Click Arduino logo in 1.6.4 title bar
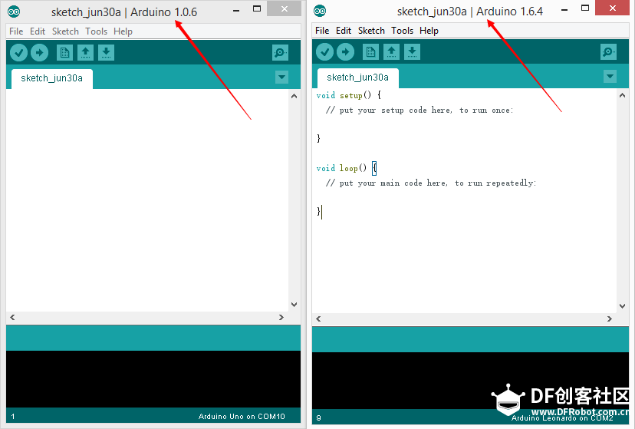635x429 pixels. pyautogui.click(x=320, y=11)
